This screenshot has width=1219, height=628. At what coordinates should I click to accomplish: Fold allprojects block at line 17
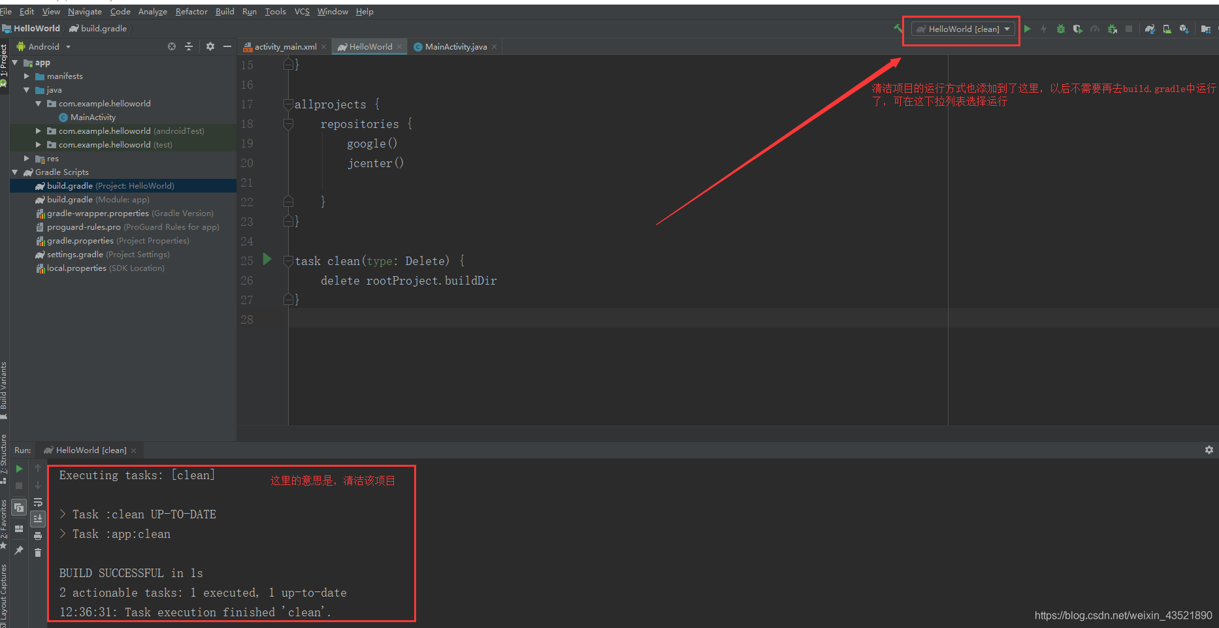tap(288, 104)
